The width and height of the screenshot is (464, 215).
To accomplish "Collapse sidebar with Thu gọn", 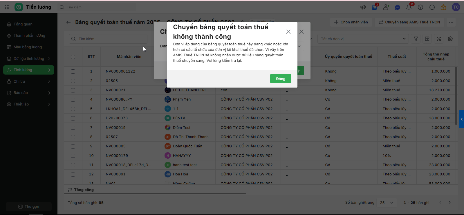I will coord(29,207).
